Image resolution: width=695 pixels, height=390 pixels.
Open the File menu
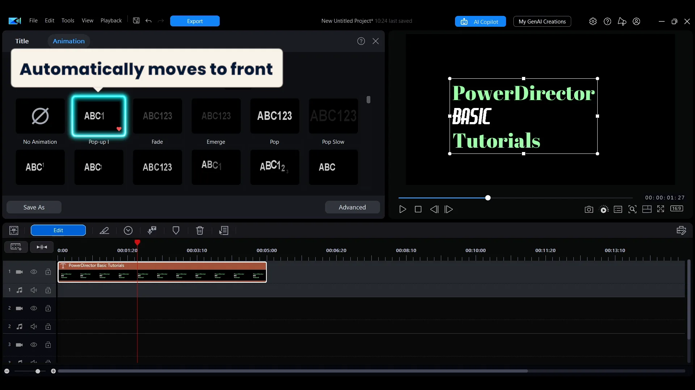(x=33, y=21)
